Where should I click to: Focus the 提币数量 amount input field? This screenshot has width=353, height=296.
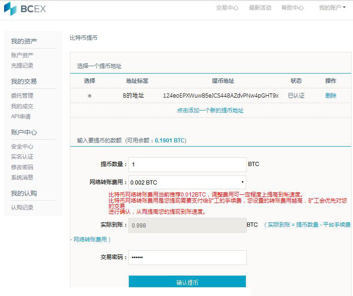tap(187, 165)
